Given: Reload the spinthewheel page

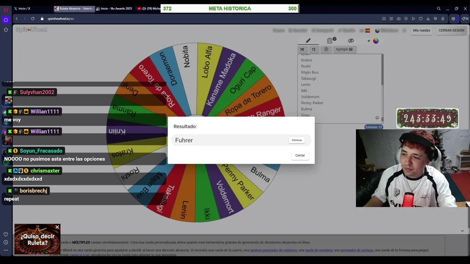Looking at the screenshot, I should (33, 19).
